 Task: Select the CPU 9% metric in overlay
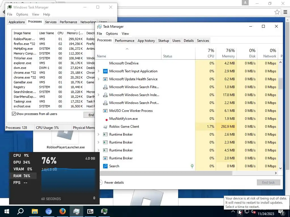[x=21, y=156]
